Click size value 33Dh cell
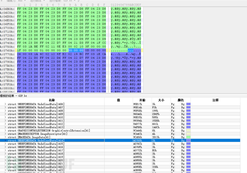The image size is (247, 173). point(155,167)
